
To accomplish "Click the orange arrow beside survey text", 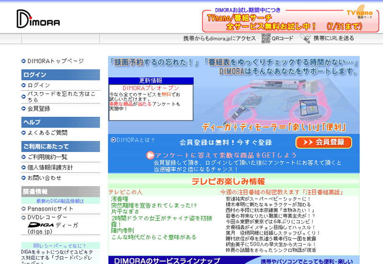I will pyautogui.click(x=150, y=155).
